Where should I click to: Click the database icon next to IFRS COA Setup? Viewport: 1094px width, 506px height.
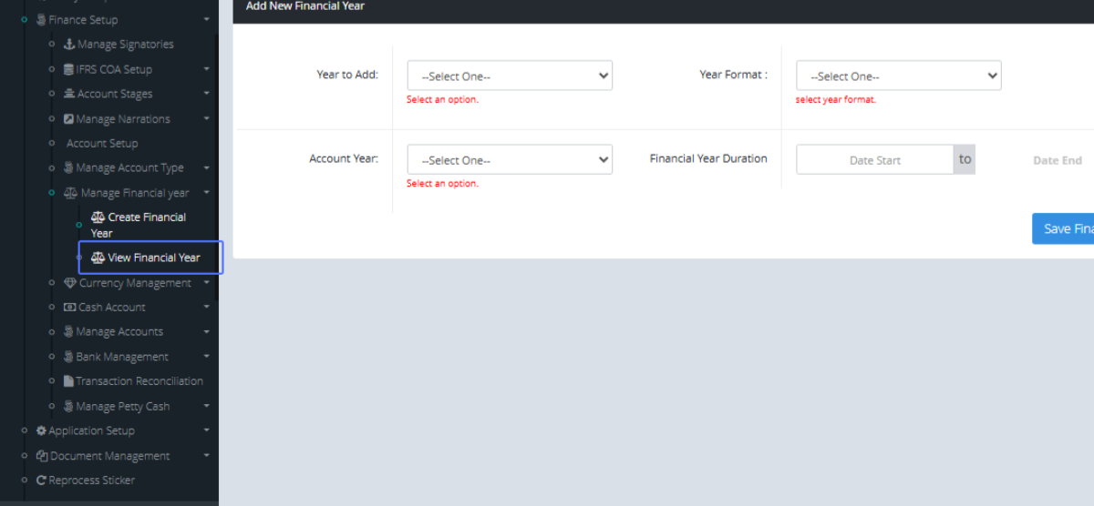(x=69, y=69)
